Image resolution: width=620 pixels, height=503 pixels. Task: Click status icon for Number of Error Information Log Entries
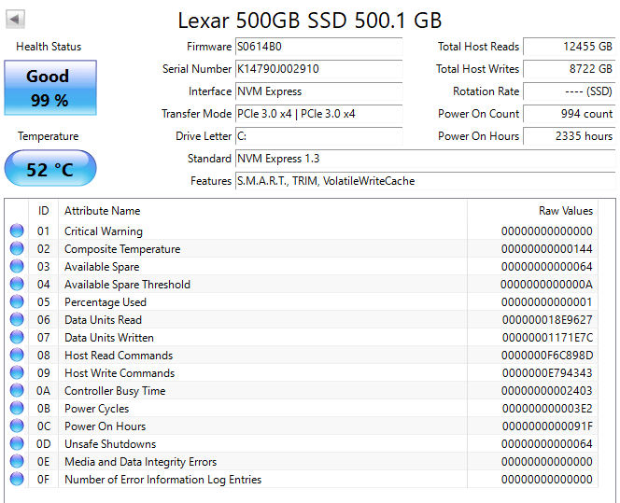17,479
